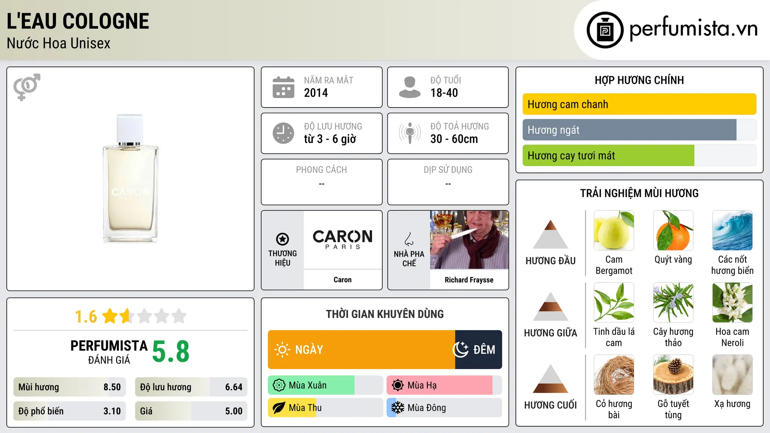Click the unisex gender symbol icon

tap(27, 87)
